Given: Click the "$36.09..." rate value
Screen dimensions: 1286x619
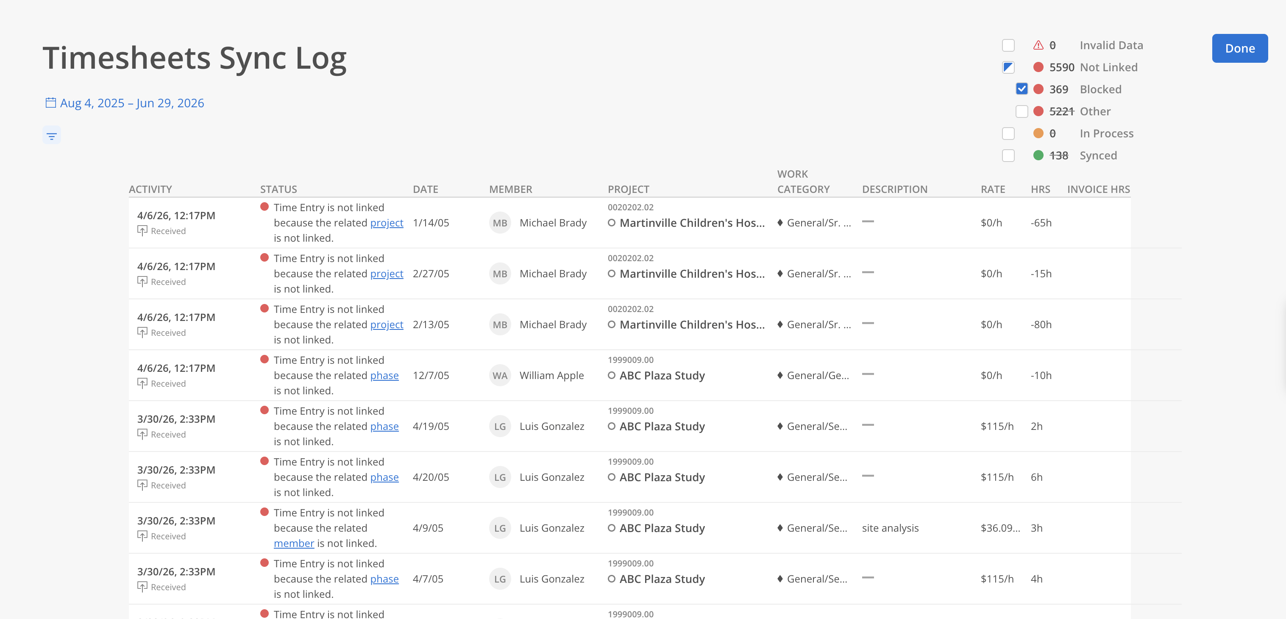Looking at the screenshot, I should tap(1000, 528).
